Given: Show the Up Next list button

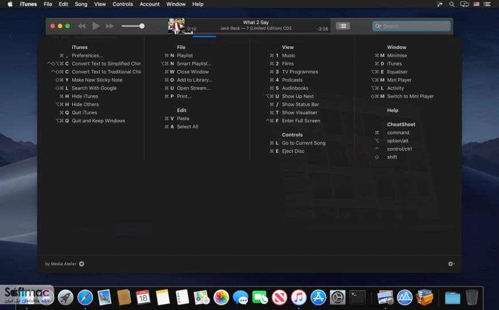Looking at the screenshot, I should point(343,26).
